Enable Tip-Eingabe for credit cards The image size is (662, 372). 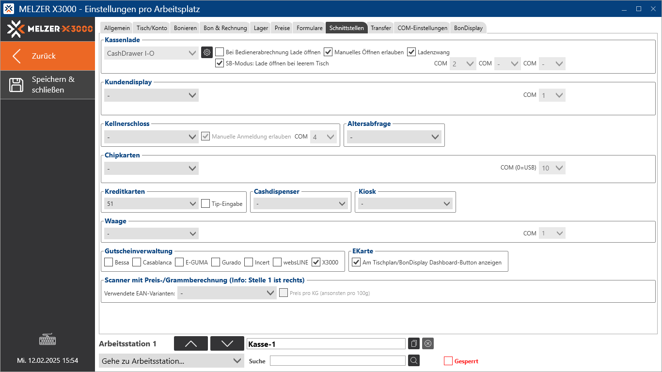(205, 204)
